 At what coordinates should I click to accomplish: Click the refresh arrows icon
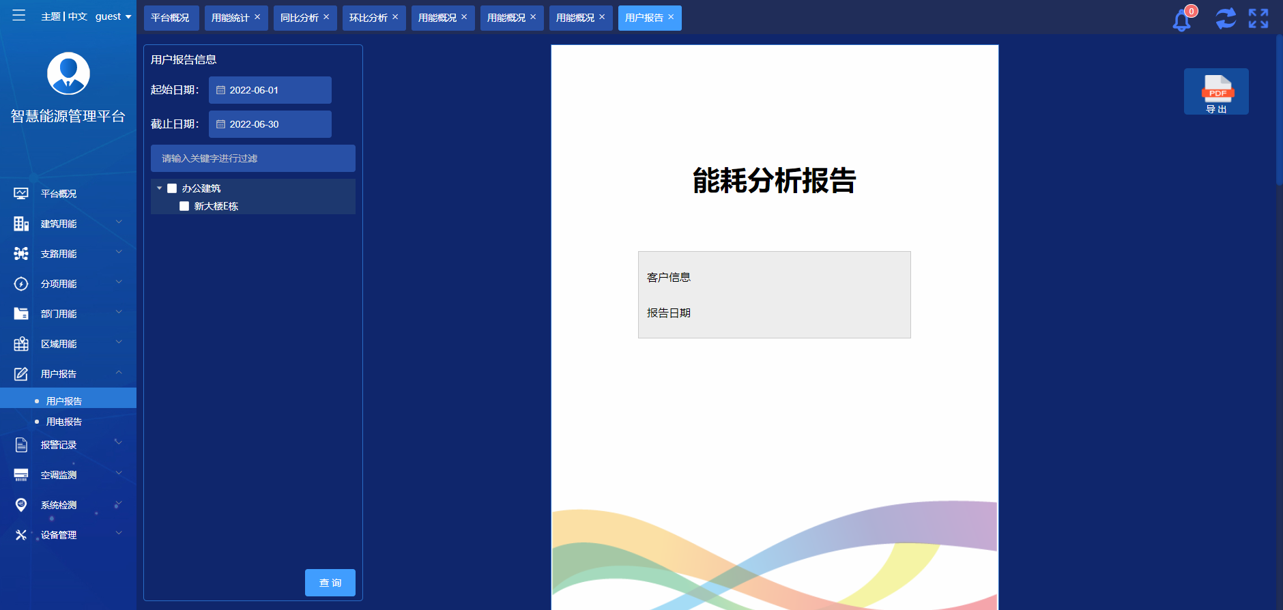point(1226,18)
